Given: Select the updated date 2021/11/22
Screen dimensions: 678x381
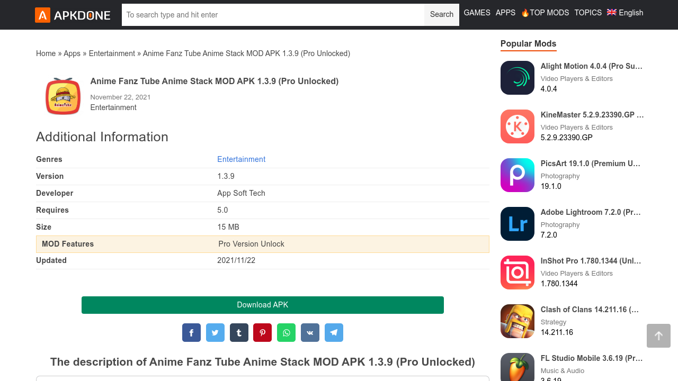Looking at the screenshot, I should click(236, 260).
